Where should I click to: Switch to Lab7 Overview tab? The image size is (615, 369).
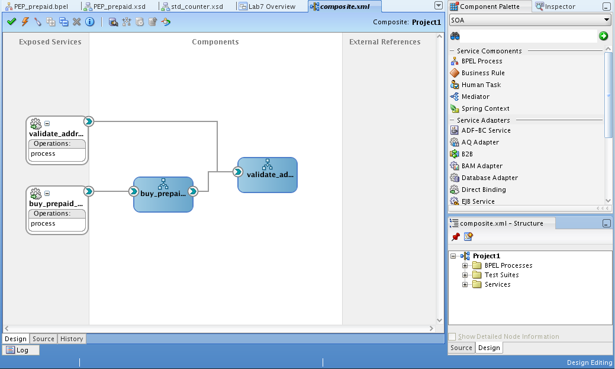[267, 7]
